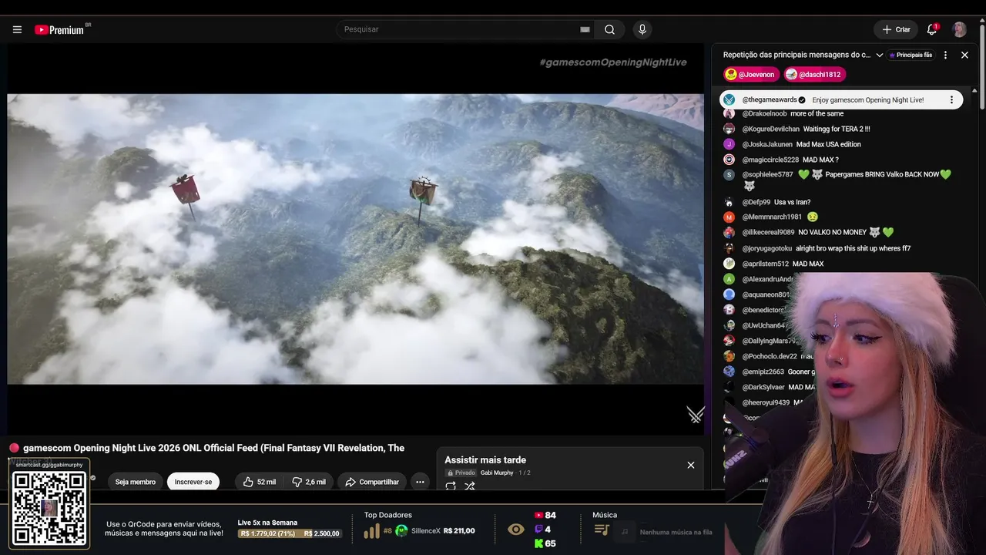Open the on-screen keyboard icon in search box
The width and height of the screenshot is (986, 555).
coord(585,29)
